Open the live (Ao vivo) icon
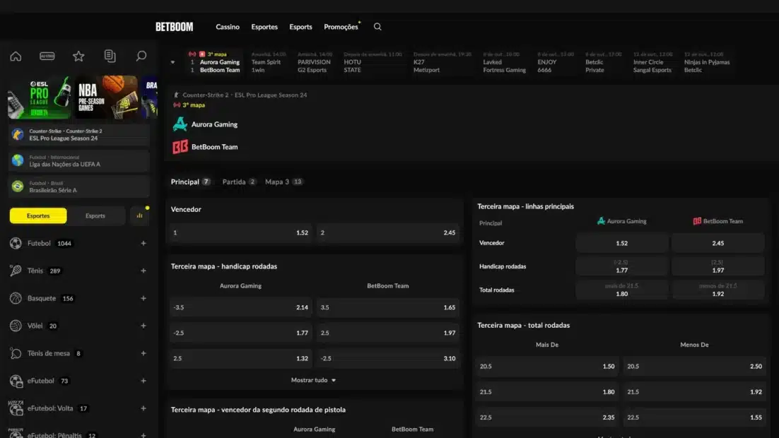Image resolution: width=779 pixels, height=438 pixels. pos(47,56)
